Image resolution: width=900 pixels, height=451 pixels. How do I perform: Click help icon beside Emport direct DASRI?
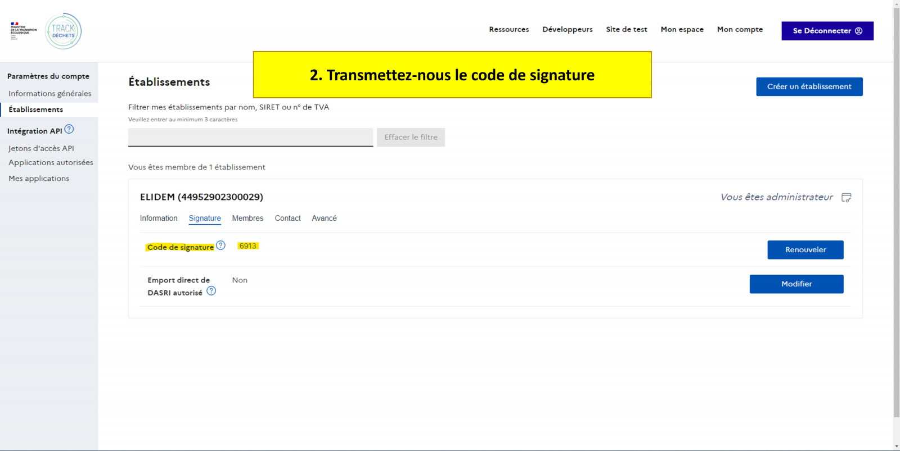(211, 291)
